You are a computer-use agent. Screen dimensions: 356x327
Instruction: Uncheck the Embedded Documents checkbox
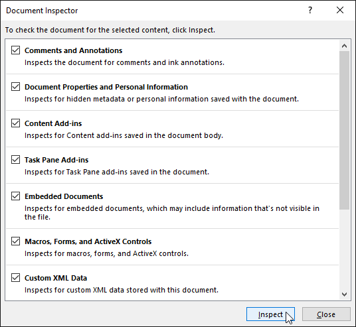click(x=15, y=196)
